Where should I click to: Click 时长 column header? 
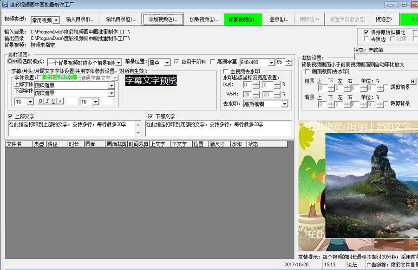(x=76, y=144)
